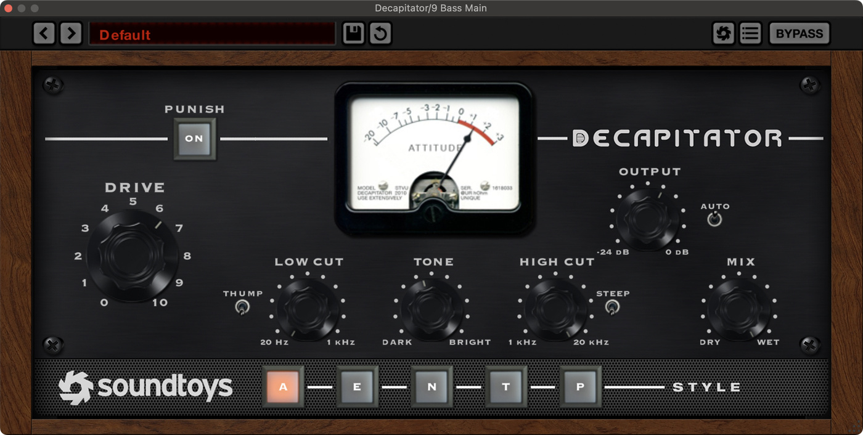
Task: Select style T button
Action: click(x=506, y=387)
